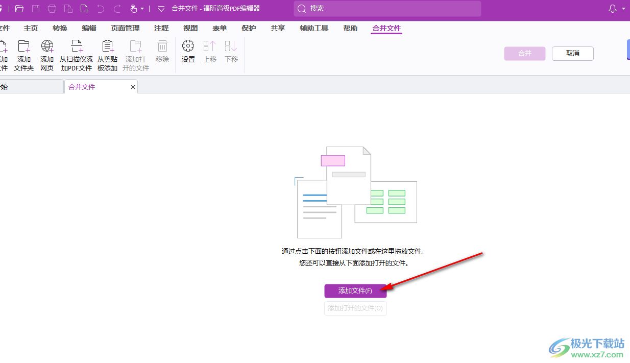
Task: Open the Hand tool dropdown arrow
Action: pos(142,9)
